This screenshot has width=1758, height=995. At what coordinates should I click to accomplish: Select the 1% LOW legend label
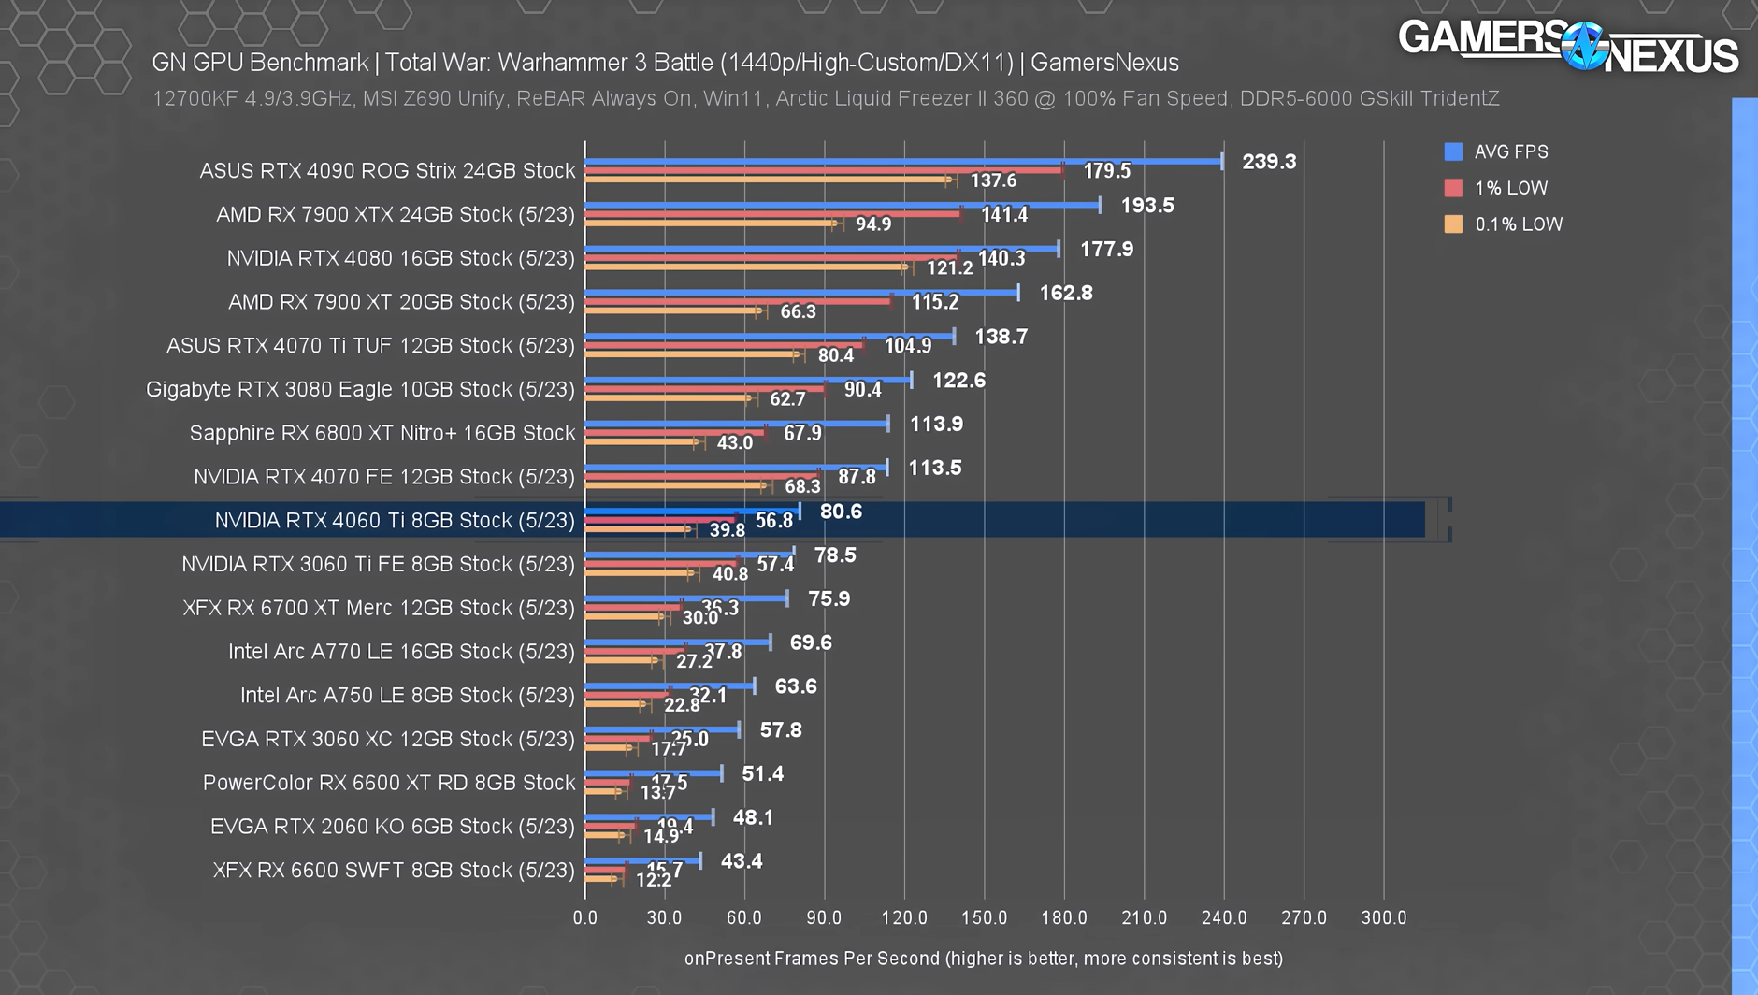(x=1511, y=188)
